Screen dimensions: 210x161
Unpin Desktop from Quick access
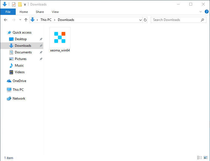coord(41,39)
